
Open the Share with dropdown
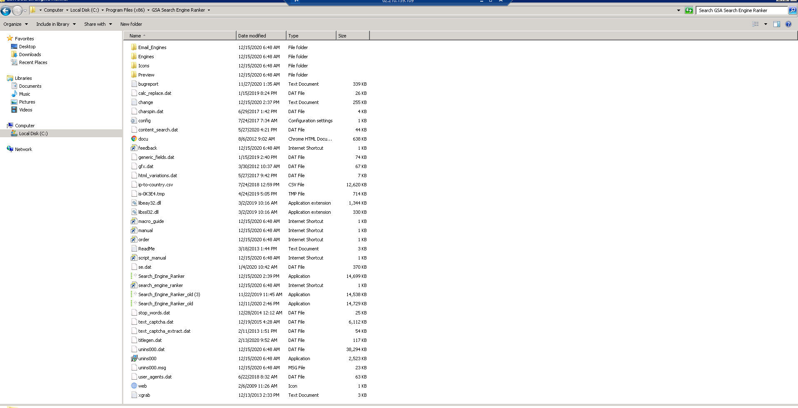point(98,24)
